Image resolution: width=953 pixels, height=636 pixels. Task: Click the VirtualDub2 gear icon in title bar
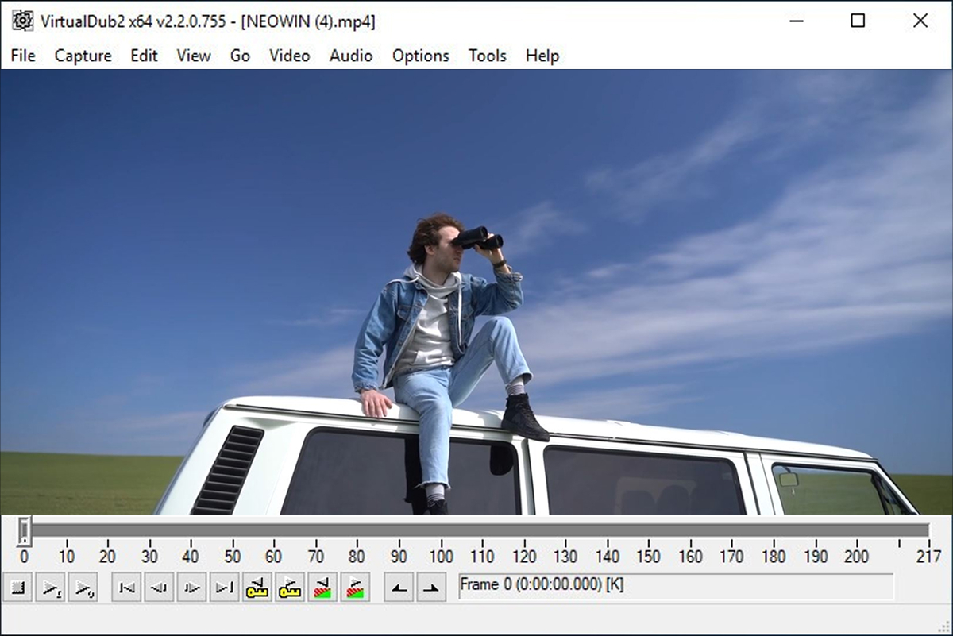coord(23,21)
